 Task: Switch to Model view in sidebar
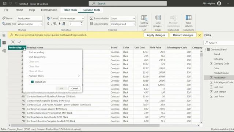click(x=4, y=51)
